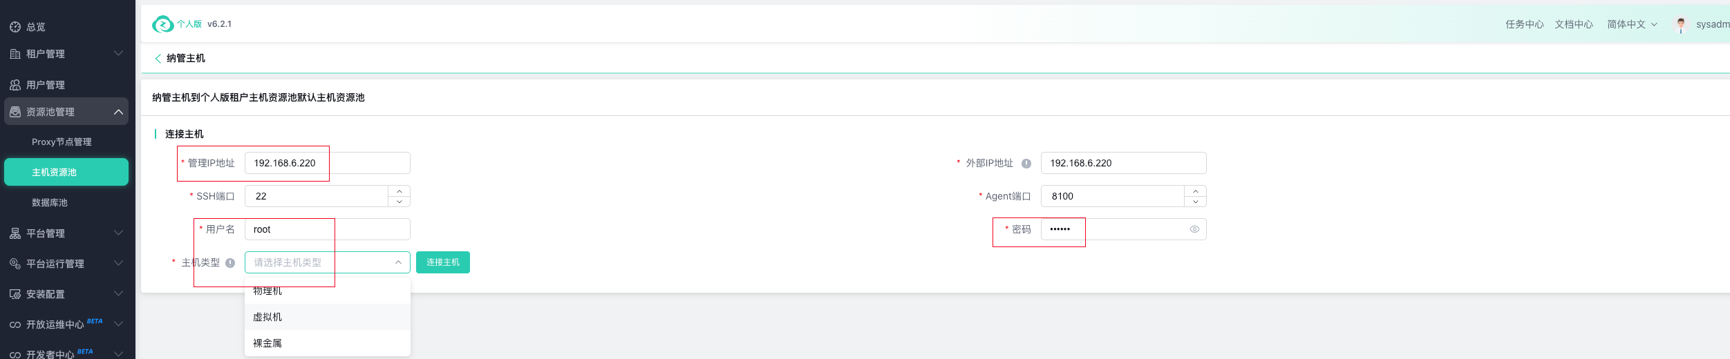Toggle password visibility eye icon
Image resolution: width=1730 pixels, height=359 pixels.
1194,229
